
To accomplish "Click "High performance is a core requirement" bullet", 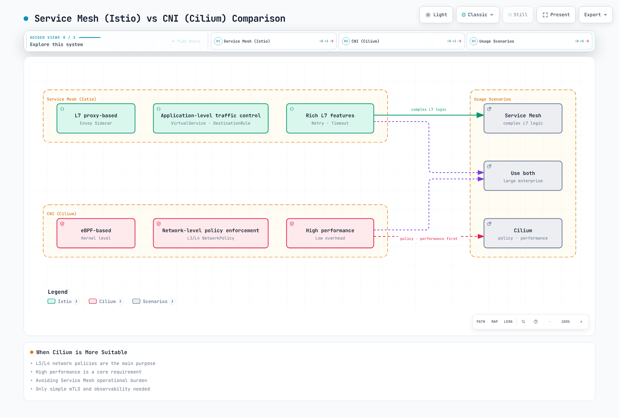I will [89, 372].
